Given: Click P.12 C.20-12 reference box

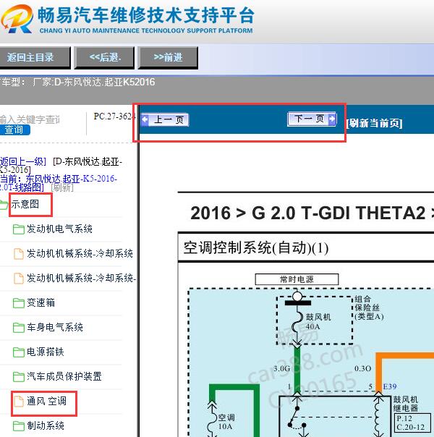Looking at the screenshot, I should [x=413, y=423].
